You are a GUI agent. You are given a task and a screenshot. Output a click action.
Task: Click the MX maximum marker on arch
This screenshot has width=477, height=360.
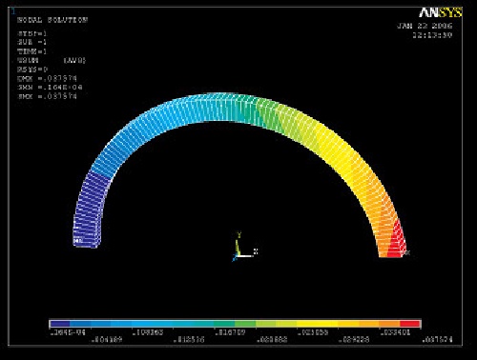pyautogui.click(x=406, y=252)
